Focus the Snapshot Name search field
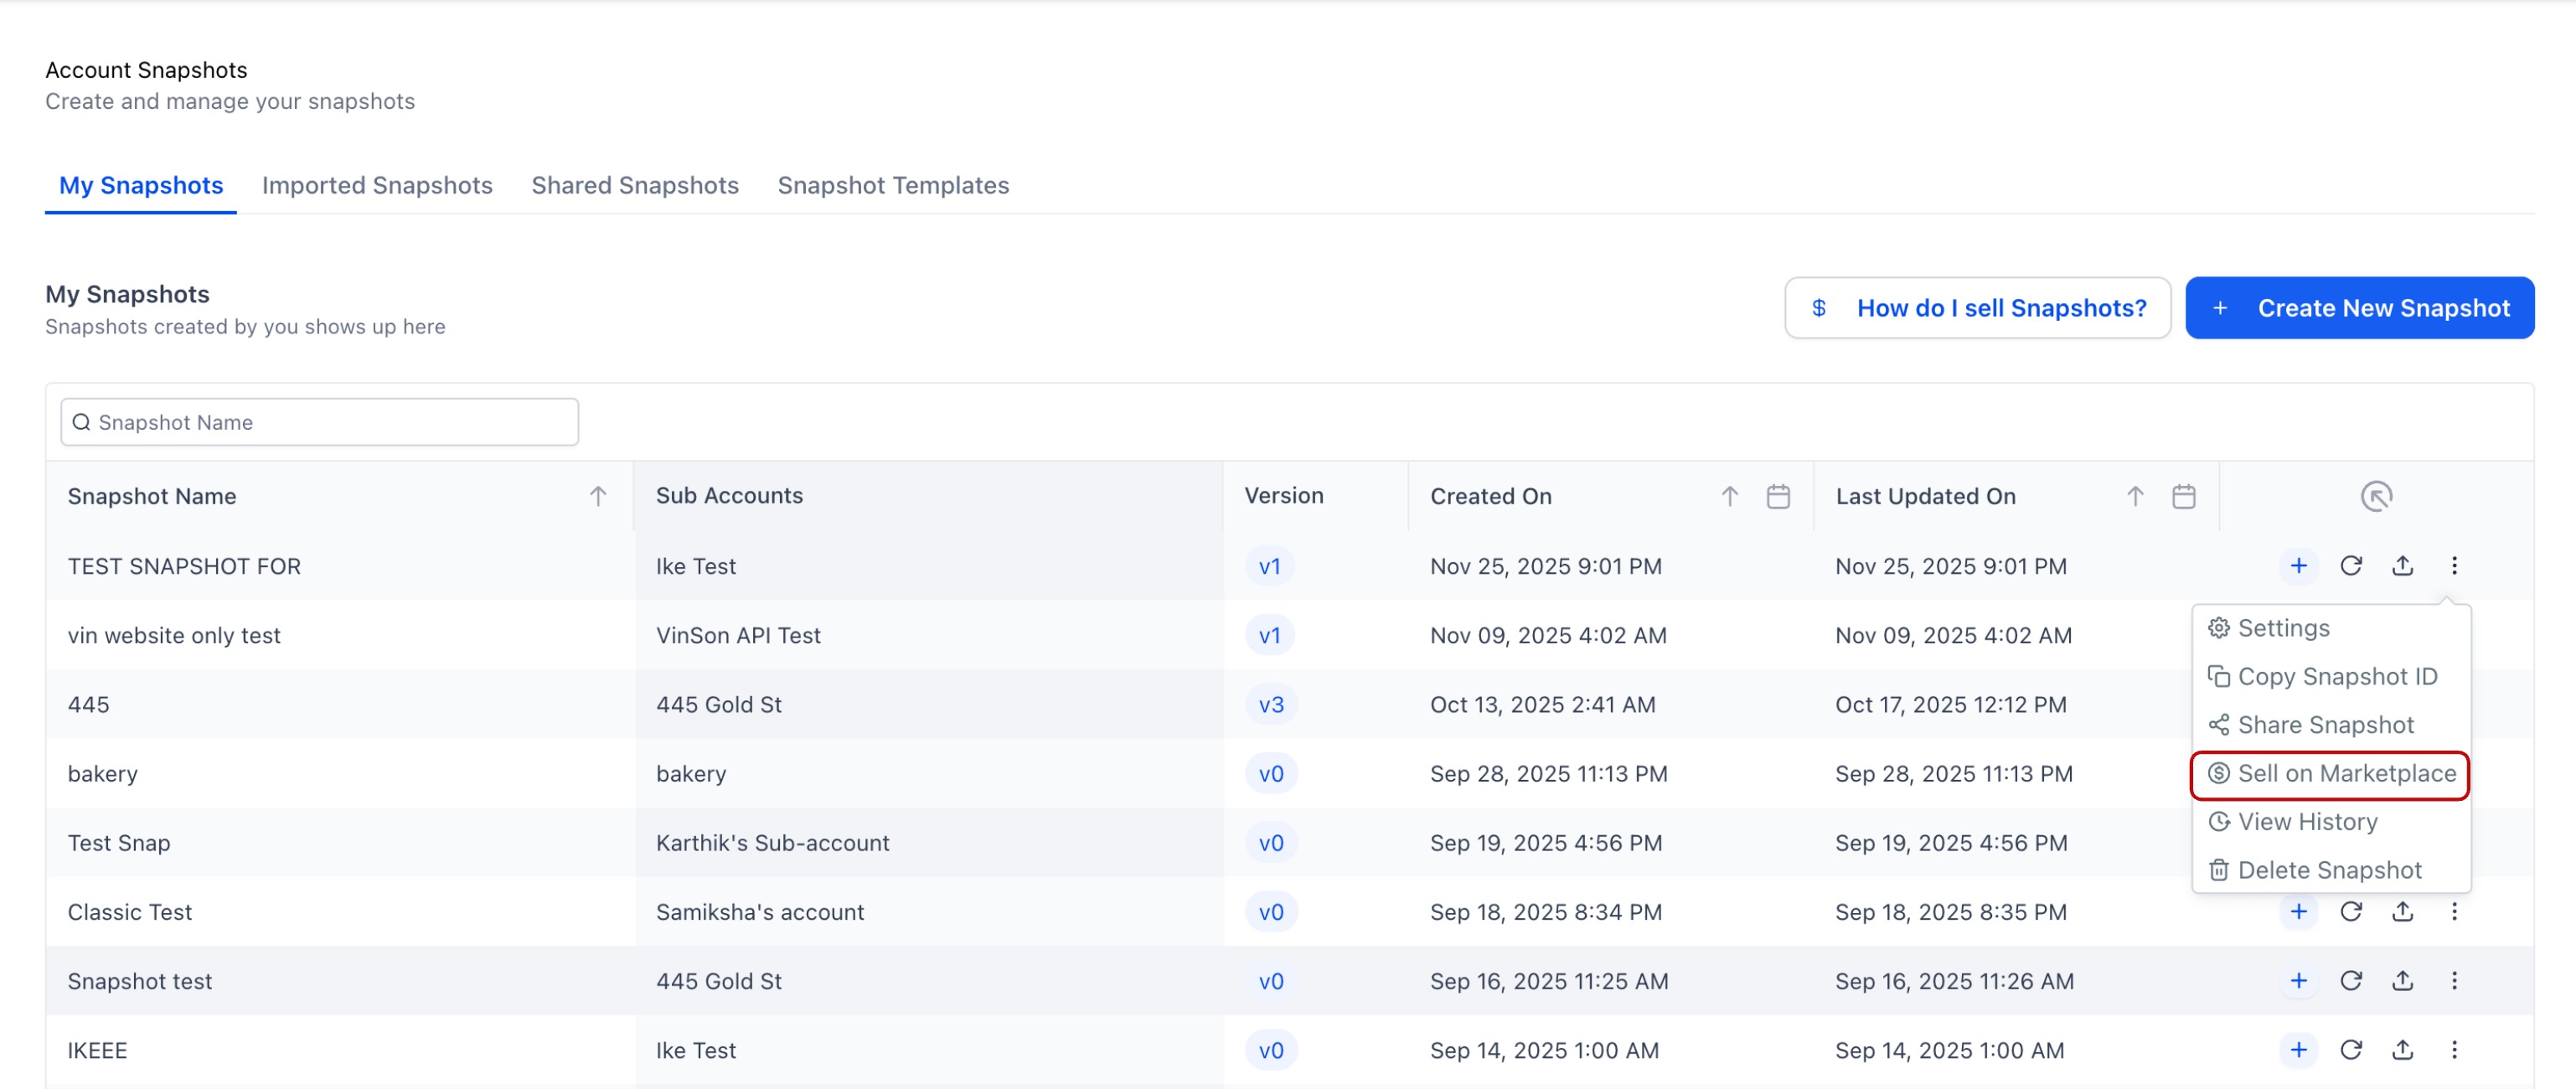The width and height of the screenshot is (2576, 1089). (320, 422)
